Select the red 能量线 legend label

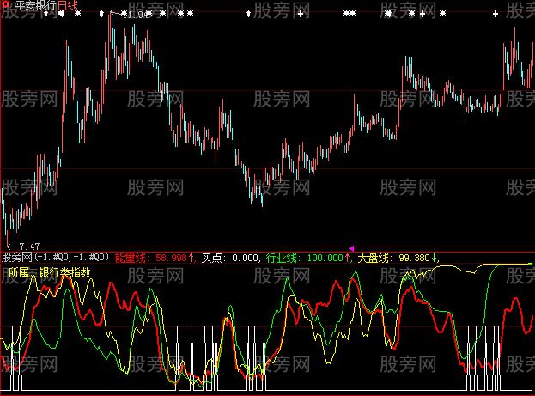click(131, 257)
